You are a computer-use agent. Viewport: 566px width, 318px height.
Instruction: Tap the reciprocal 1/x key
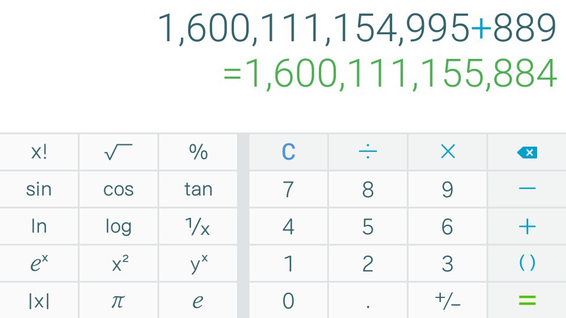(198, 226)
